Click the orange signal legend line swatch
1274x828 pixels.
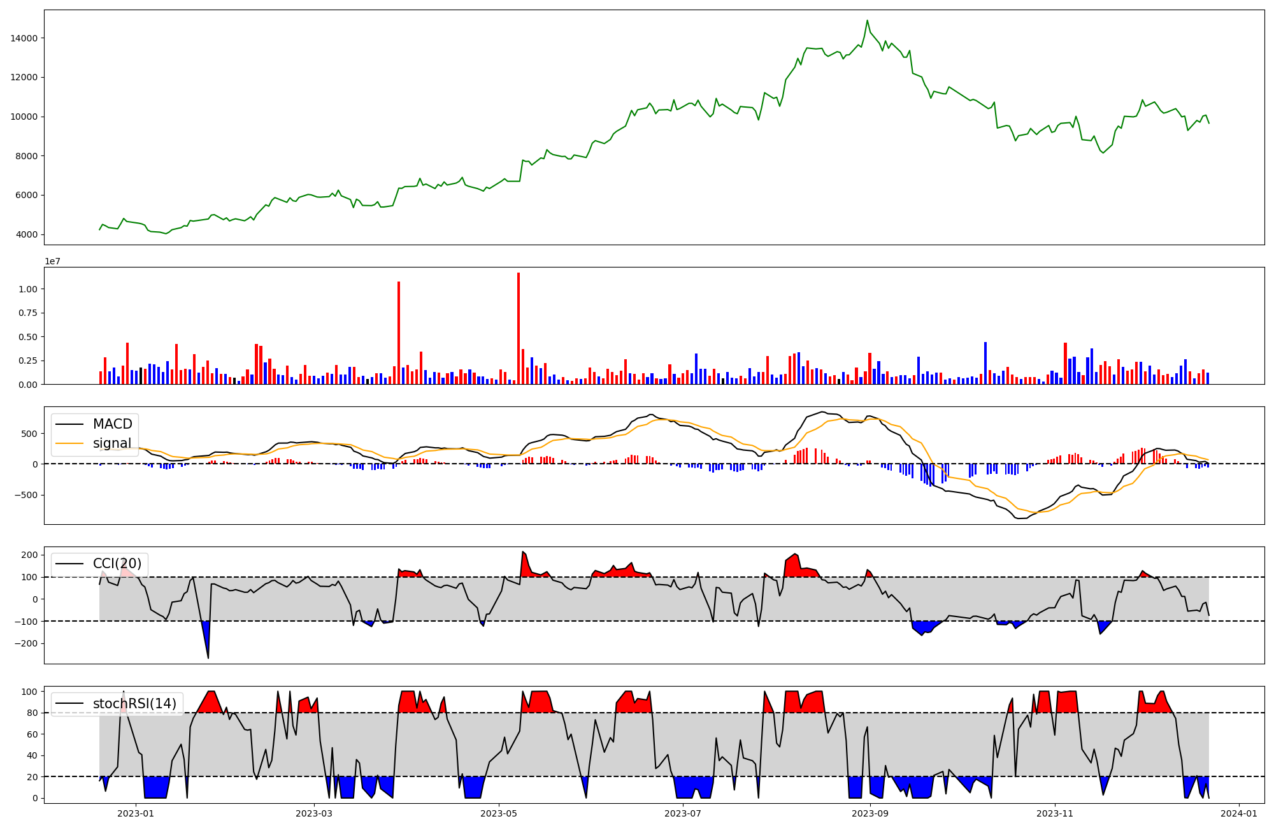(x=69, y=443)
